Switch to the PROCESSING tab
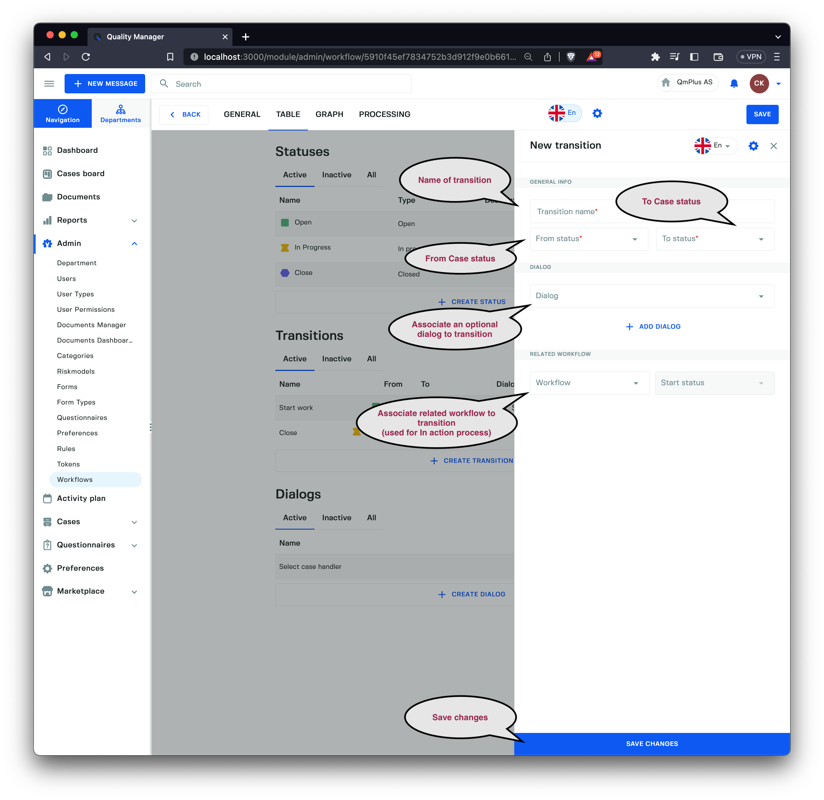This screenshot has width=824, height=800. pyautogui.click(x=384, y=114)
